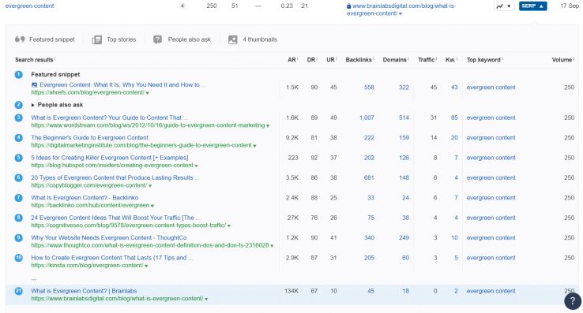
Task: Click the kinsta.com green URL
Action: click(88, 266)
